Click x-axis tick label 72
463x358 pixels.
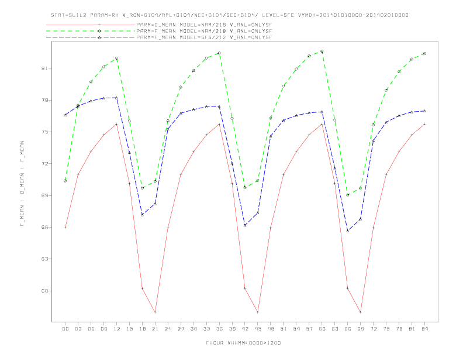373,329
